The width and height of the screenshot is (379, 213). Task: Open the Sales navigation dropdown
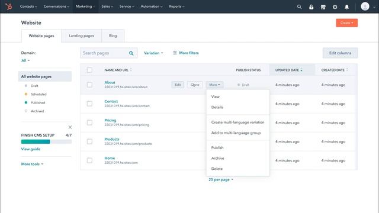107,7
